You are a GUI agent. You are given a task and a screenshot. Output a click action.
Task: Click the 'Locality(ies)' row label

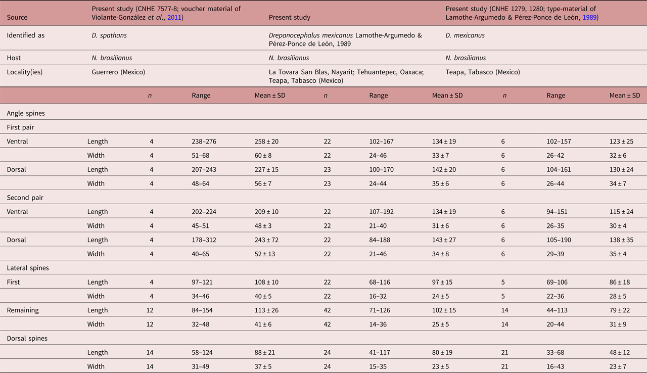(x=25, y=72)
